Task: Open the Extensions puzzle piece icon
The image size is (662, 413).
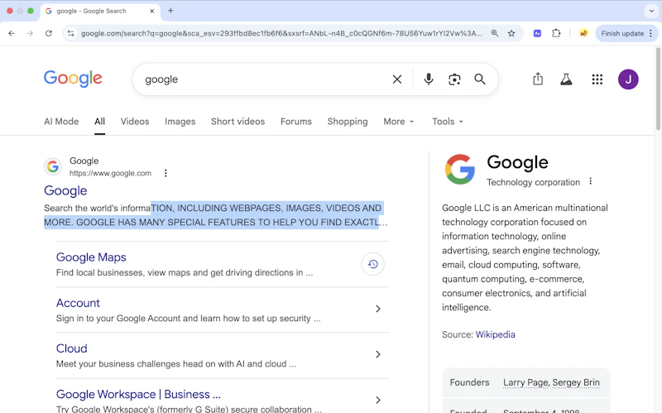Action: pos(556,33)
